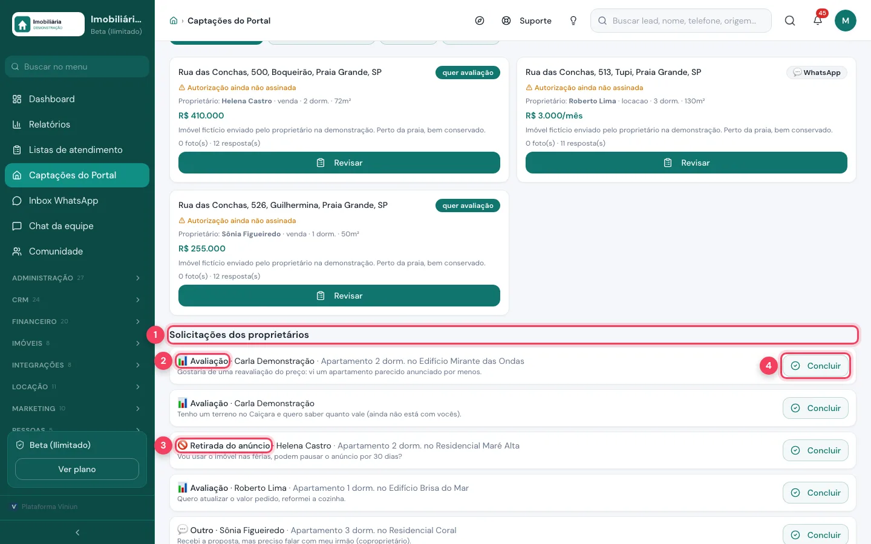This screenshot has width=871, height=544.
Task: Click Revisar for Rua das Conchas, 526
Action: point(339,296)
